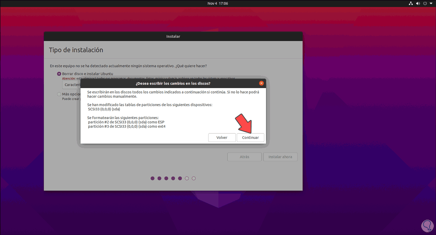
Task: Click the text partición #3 como ext4
Action: click(126, 126)
